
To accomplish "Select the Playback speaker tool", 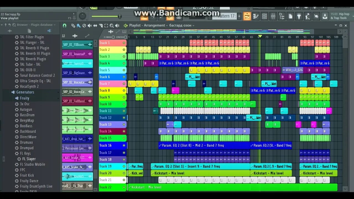I will click(x=117, y=25).
